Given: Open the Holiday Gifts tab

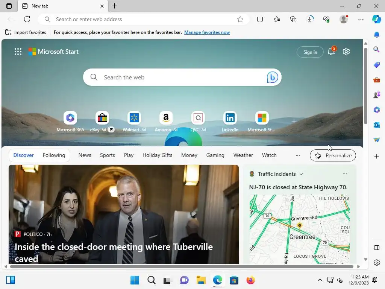Looking at the screenshot, I should click(157, 155).
